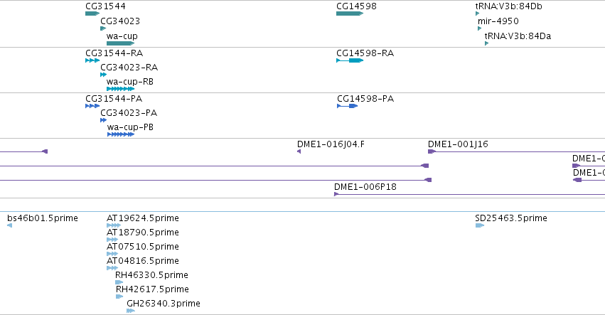Click the CG14598-PA protein glyph

coord(348,106)
